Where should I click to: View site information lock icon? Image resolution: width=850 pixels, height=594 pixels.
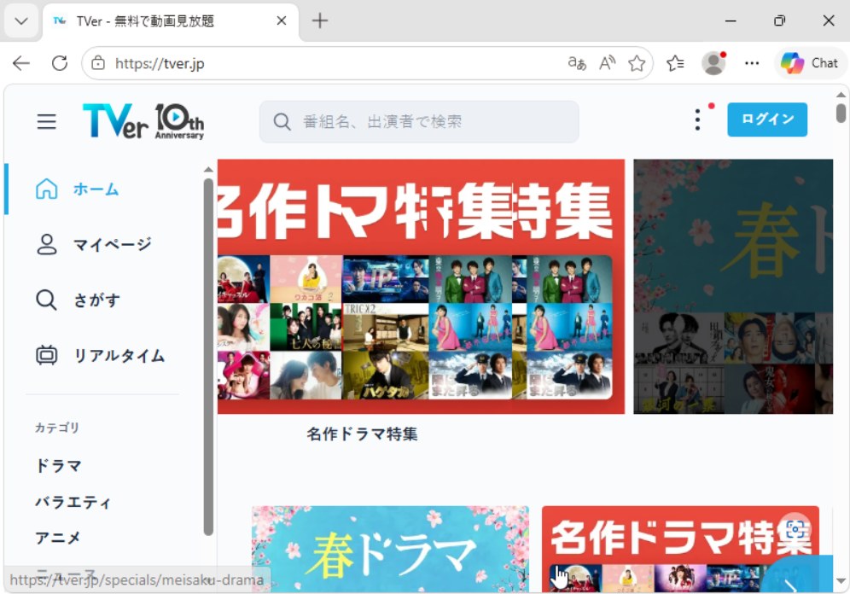click(98, 63)
